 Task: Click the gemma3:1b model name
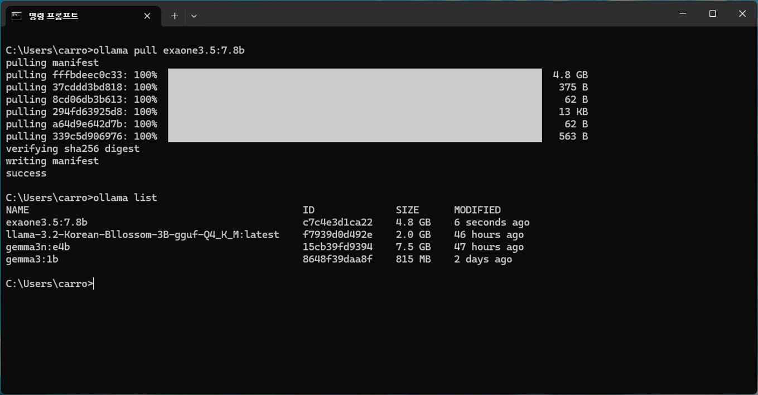pos(32,259)
